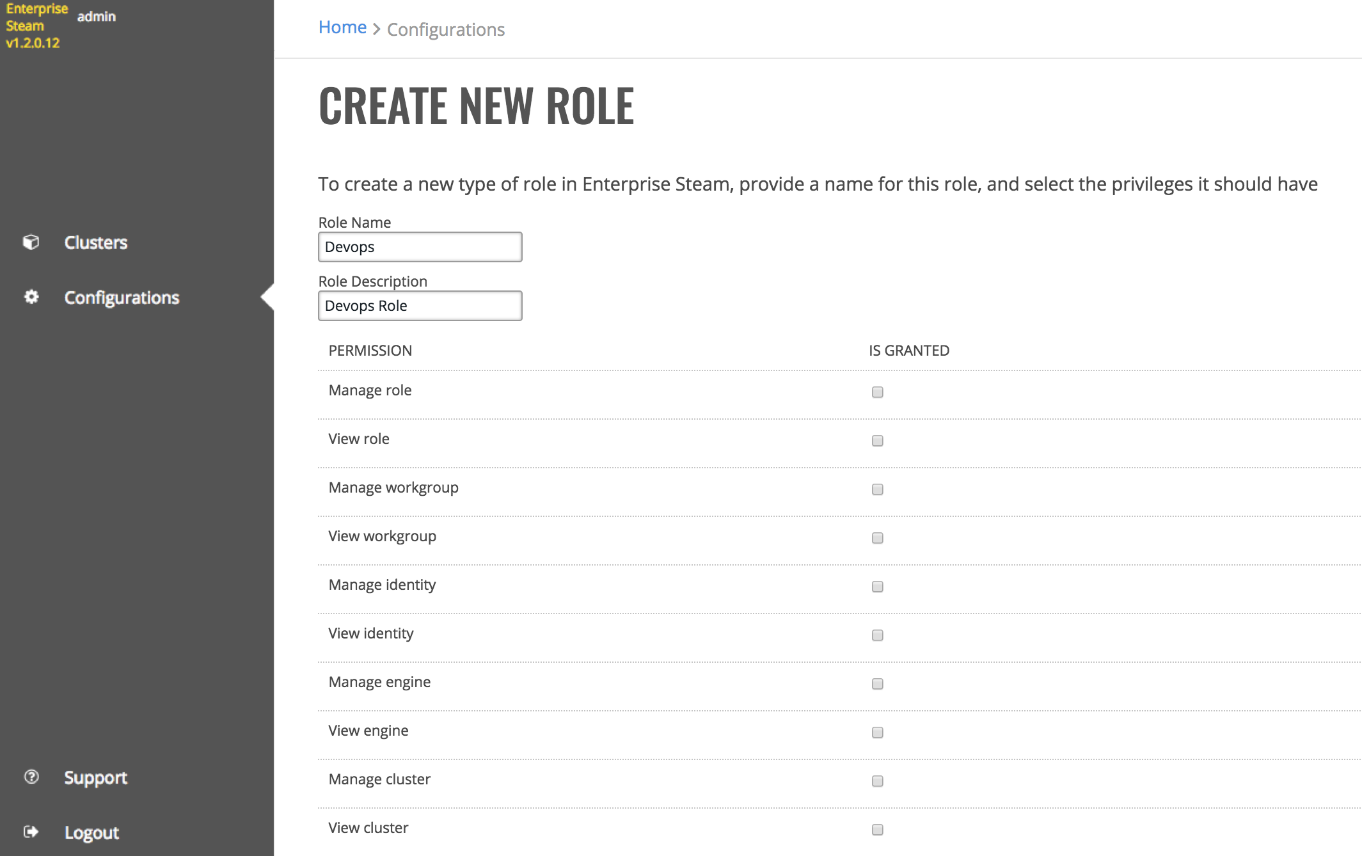1362x856 pixels.
Task: Click the admin username label
Action: click(97, 17)
